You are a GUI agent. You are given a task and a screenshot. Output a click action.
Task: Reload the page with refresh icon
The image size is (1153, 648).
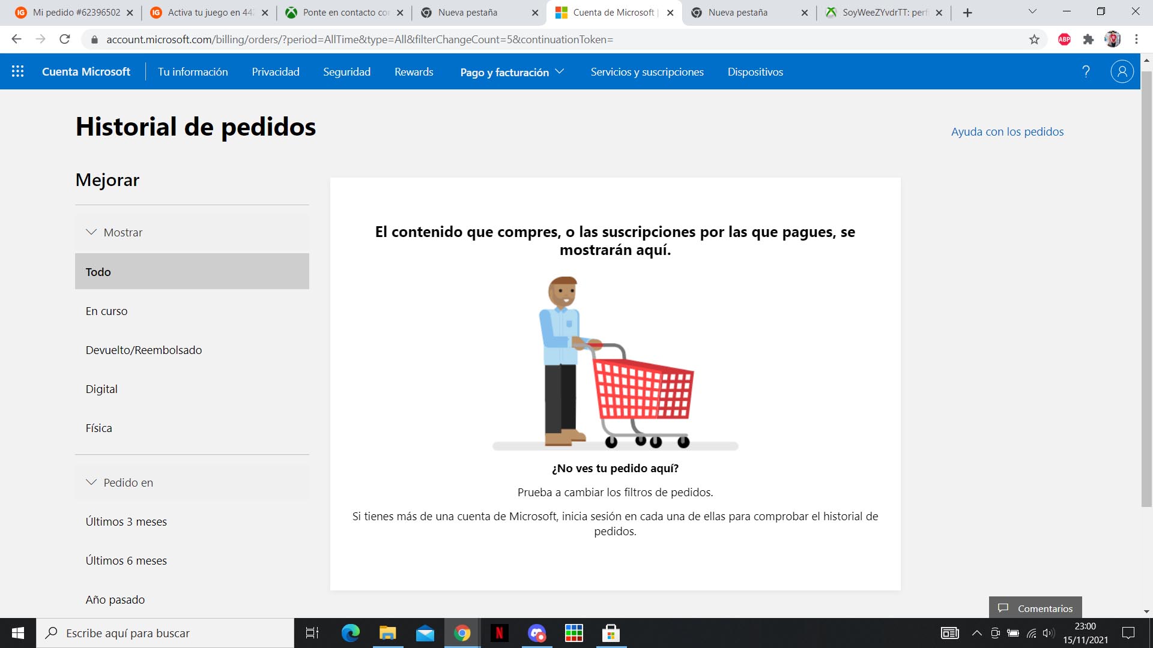[x=65, y=40]
